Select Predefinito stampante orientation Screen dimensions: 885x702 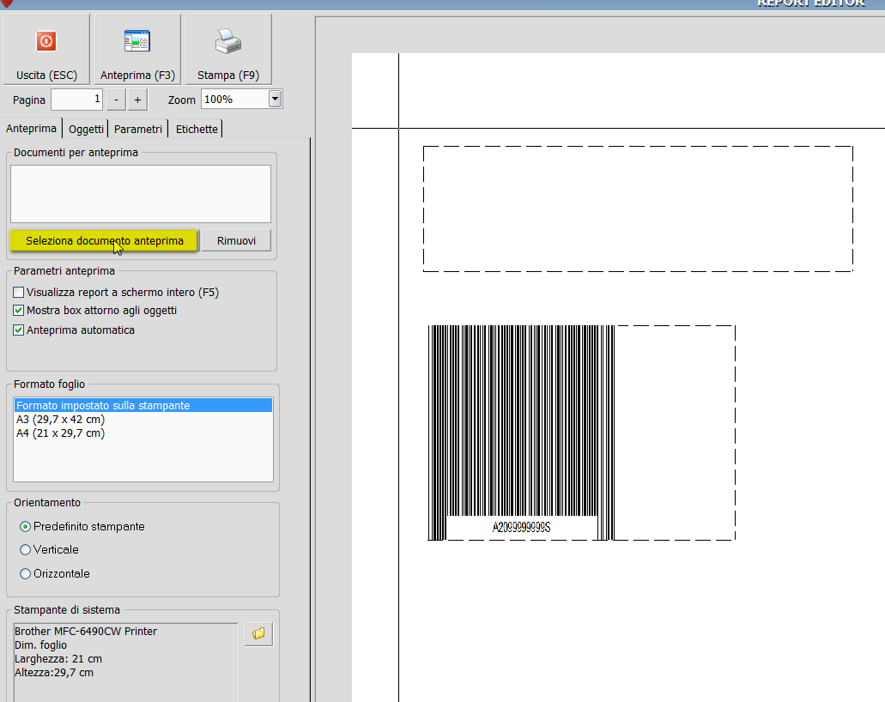tap(26, 527)
